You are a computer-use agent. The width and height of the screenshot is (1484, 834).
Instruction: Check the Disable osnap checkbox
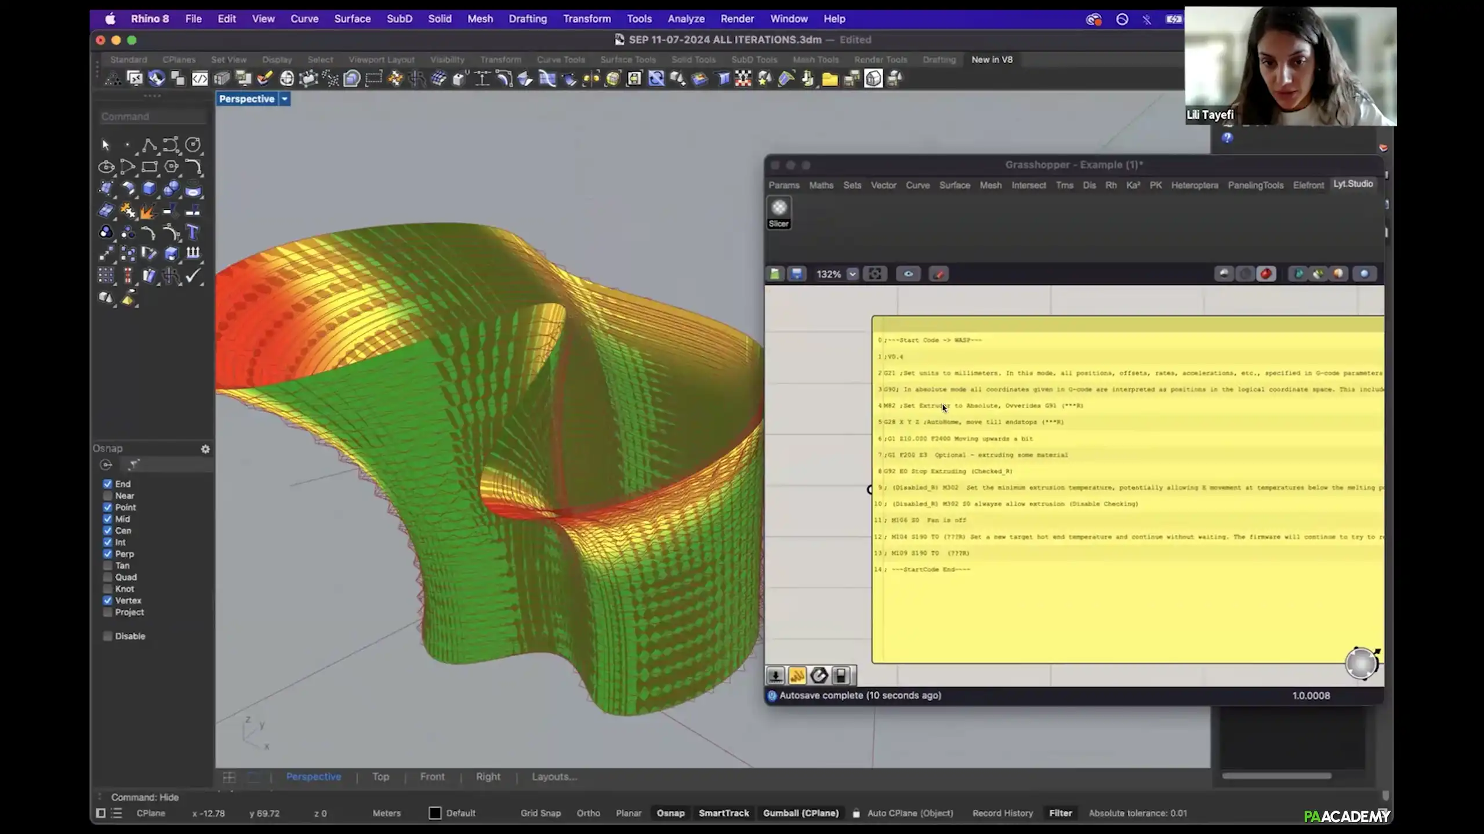(108, 636)
